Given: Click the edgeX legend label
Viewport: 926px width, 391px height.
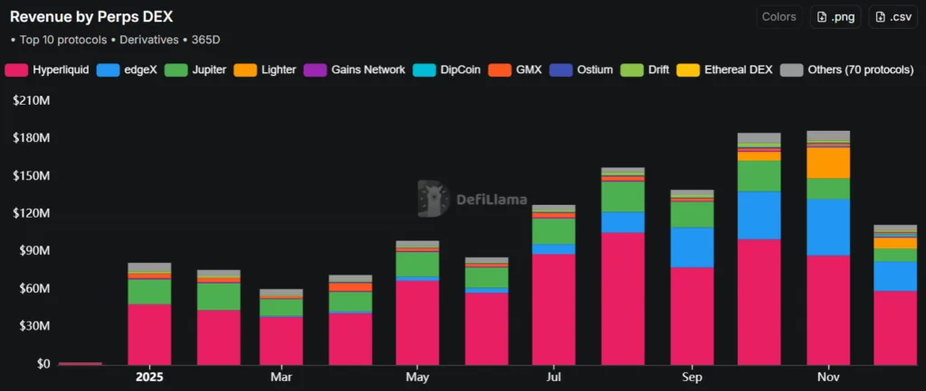Looking at the screenshot, I should 140,70.
